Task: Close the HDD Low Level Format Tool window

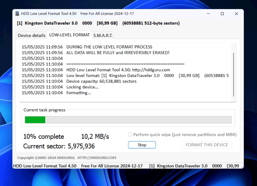Action: (x=236, y=14)
